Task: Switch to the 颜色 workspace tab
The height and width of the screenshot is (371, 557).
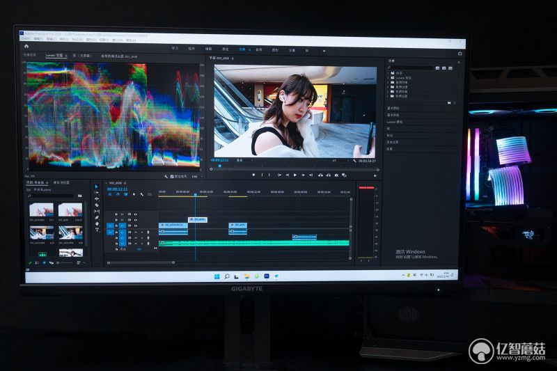Action: [x=225, y=49]
